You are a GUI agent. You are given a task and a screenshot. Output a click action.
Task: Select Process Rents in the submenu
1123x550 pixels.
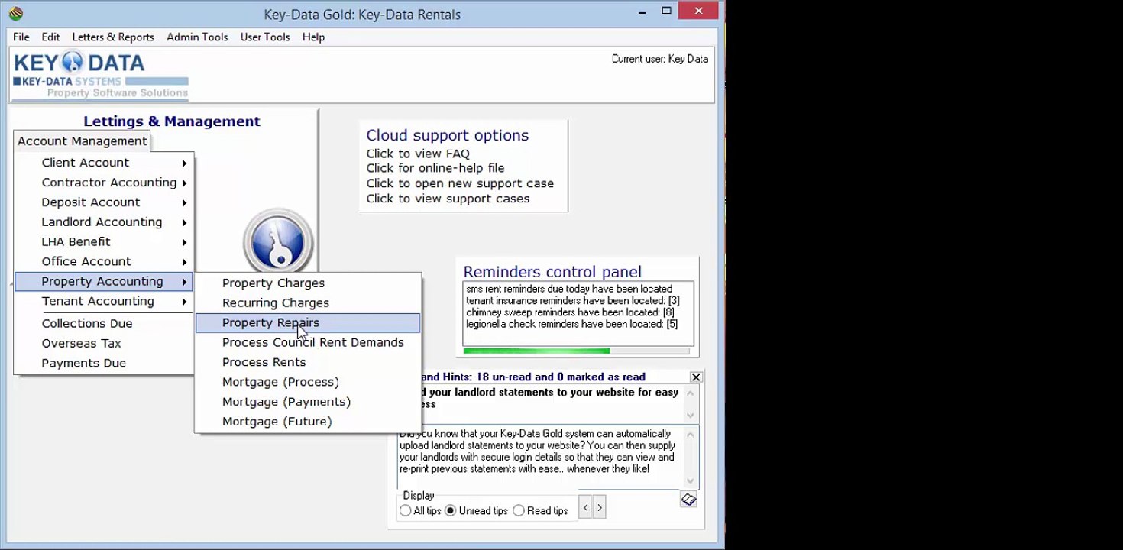coord(308,363)
